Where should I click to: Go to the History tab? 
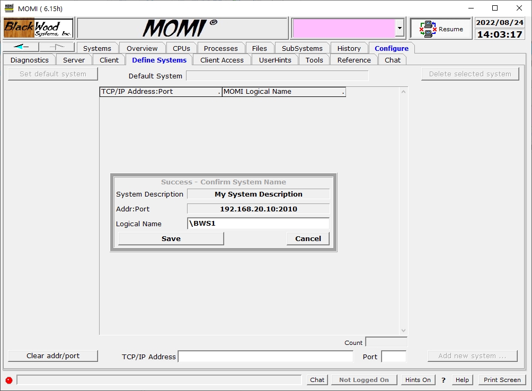[x=349, y=48]
